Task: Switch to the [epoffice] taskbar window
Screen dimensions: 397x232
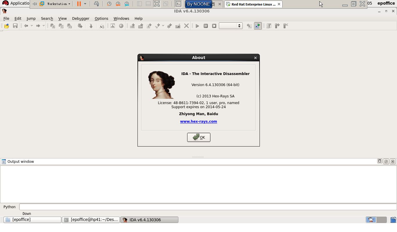Action: (x=32, y=220)
